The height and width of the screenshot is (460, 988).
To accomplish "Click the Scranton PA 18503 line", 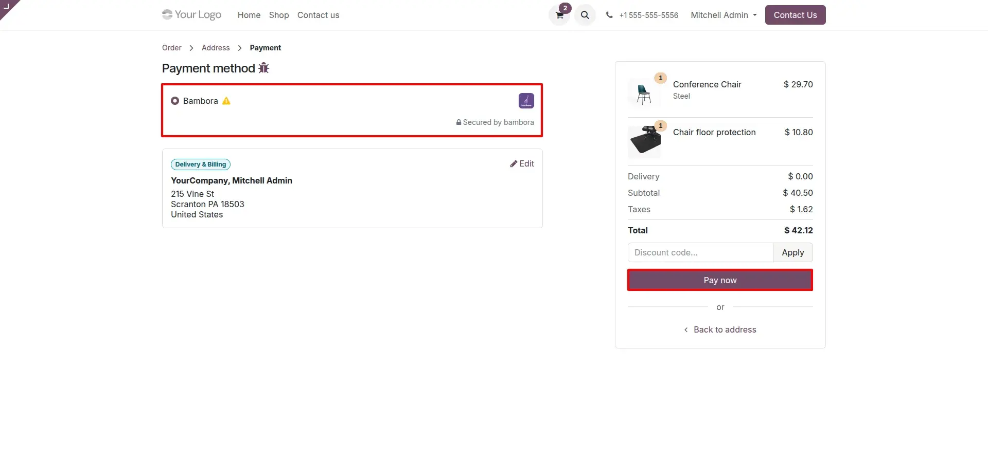I will pos(207,204).
